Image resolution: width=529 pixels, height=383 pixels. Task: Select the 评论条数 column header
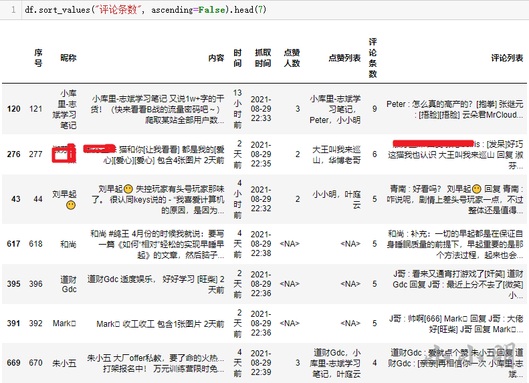click(373, 58)
